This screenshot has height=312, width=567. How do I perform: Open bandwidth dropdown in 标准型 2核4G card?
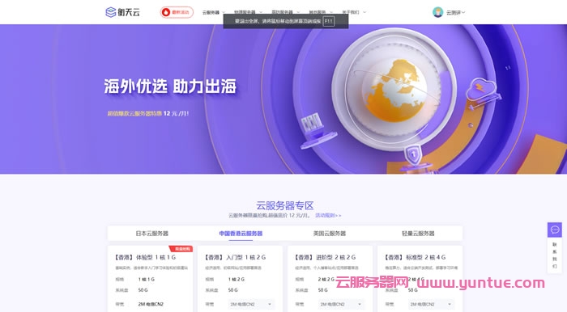pos(430,305)
